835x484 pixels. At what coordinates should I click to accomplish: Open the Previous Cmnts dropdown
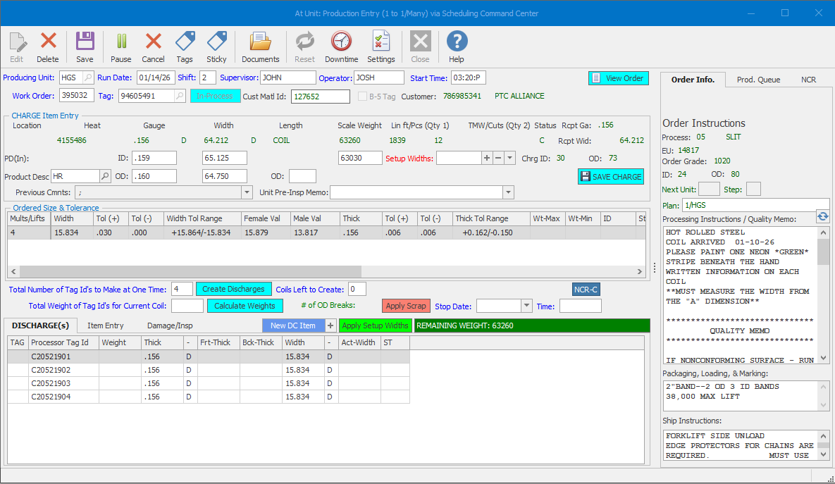coord(247,192)
